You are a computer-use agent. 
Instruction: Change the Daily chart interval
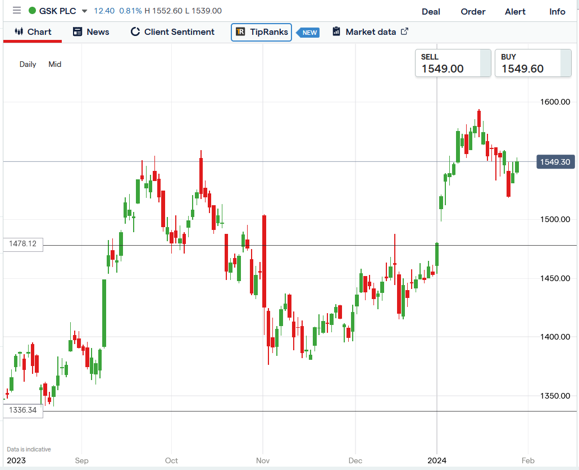point(28,64)
